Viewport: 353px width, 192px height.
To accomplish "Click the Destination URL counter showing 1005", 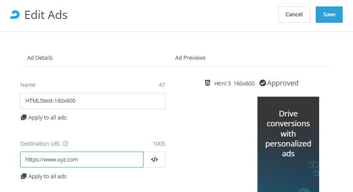I will click(159, 144).
